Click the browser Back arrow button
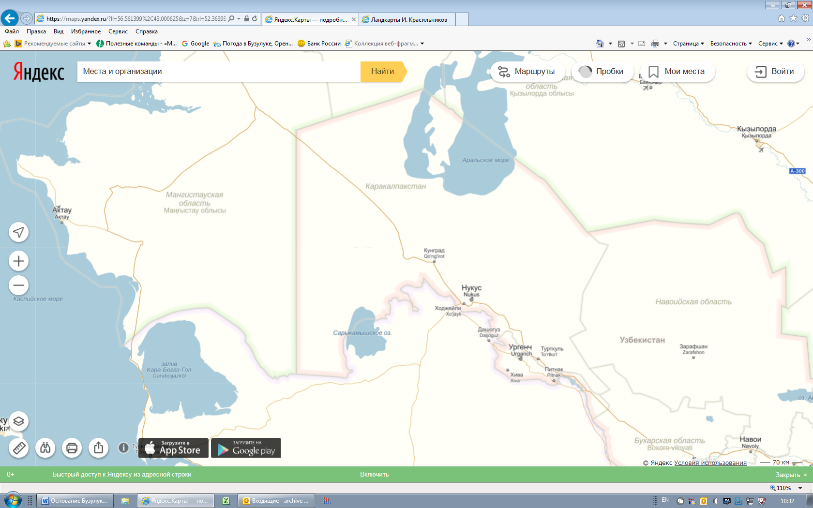Screen dimensions: 813x508 (10, 18)
